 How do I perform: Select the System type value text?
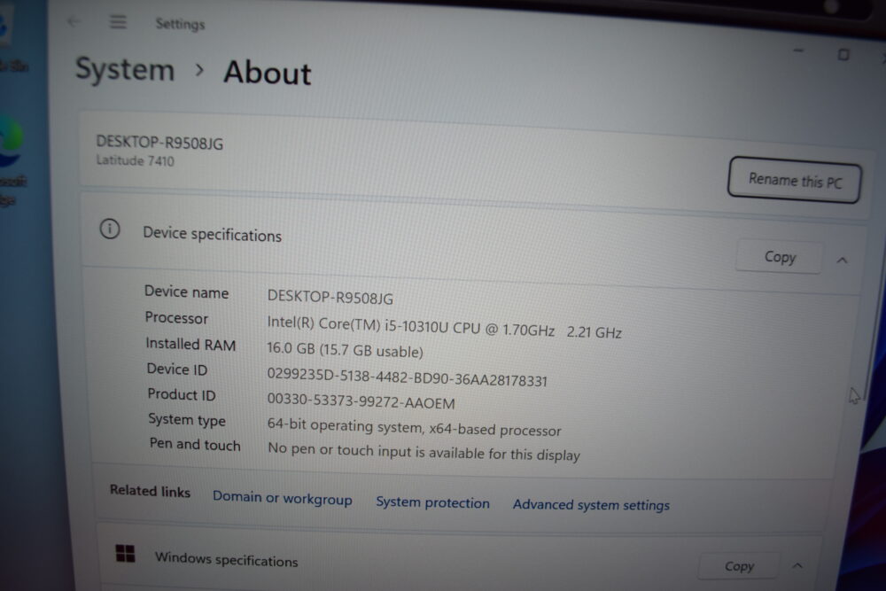click(414, 428)
